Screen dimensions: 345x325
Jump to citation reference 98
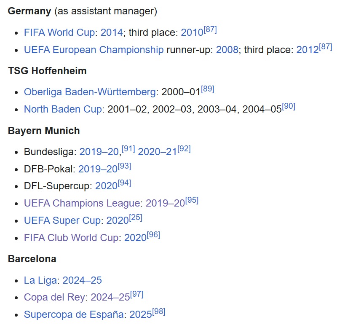point(159,312)
